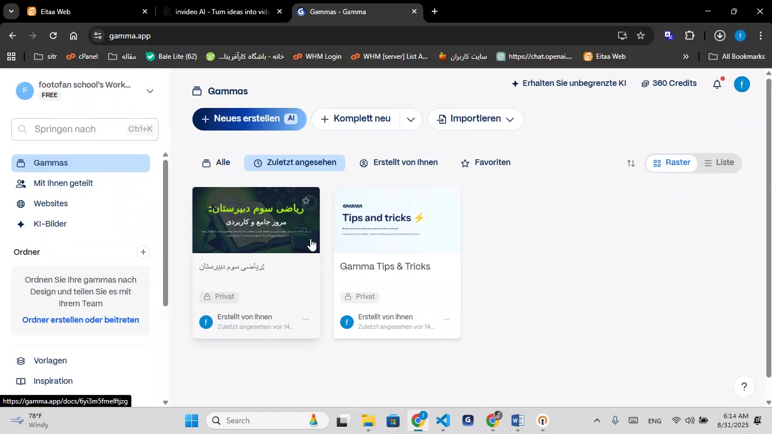The image size is (772, 434).
Task: Bookmark this page with star icon
Action: pyautogui.click(x=641, y=36)
